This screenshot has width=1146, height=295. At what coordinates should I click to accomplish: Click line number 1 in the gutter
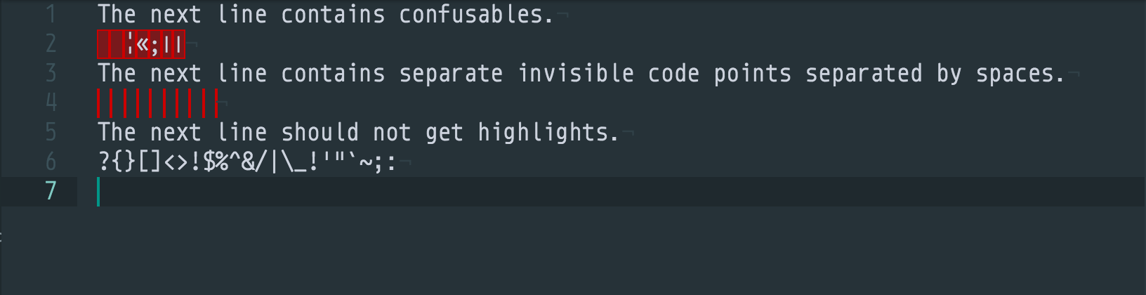click(51, 14)
